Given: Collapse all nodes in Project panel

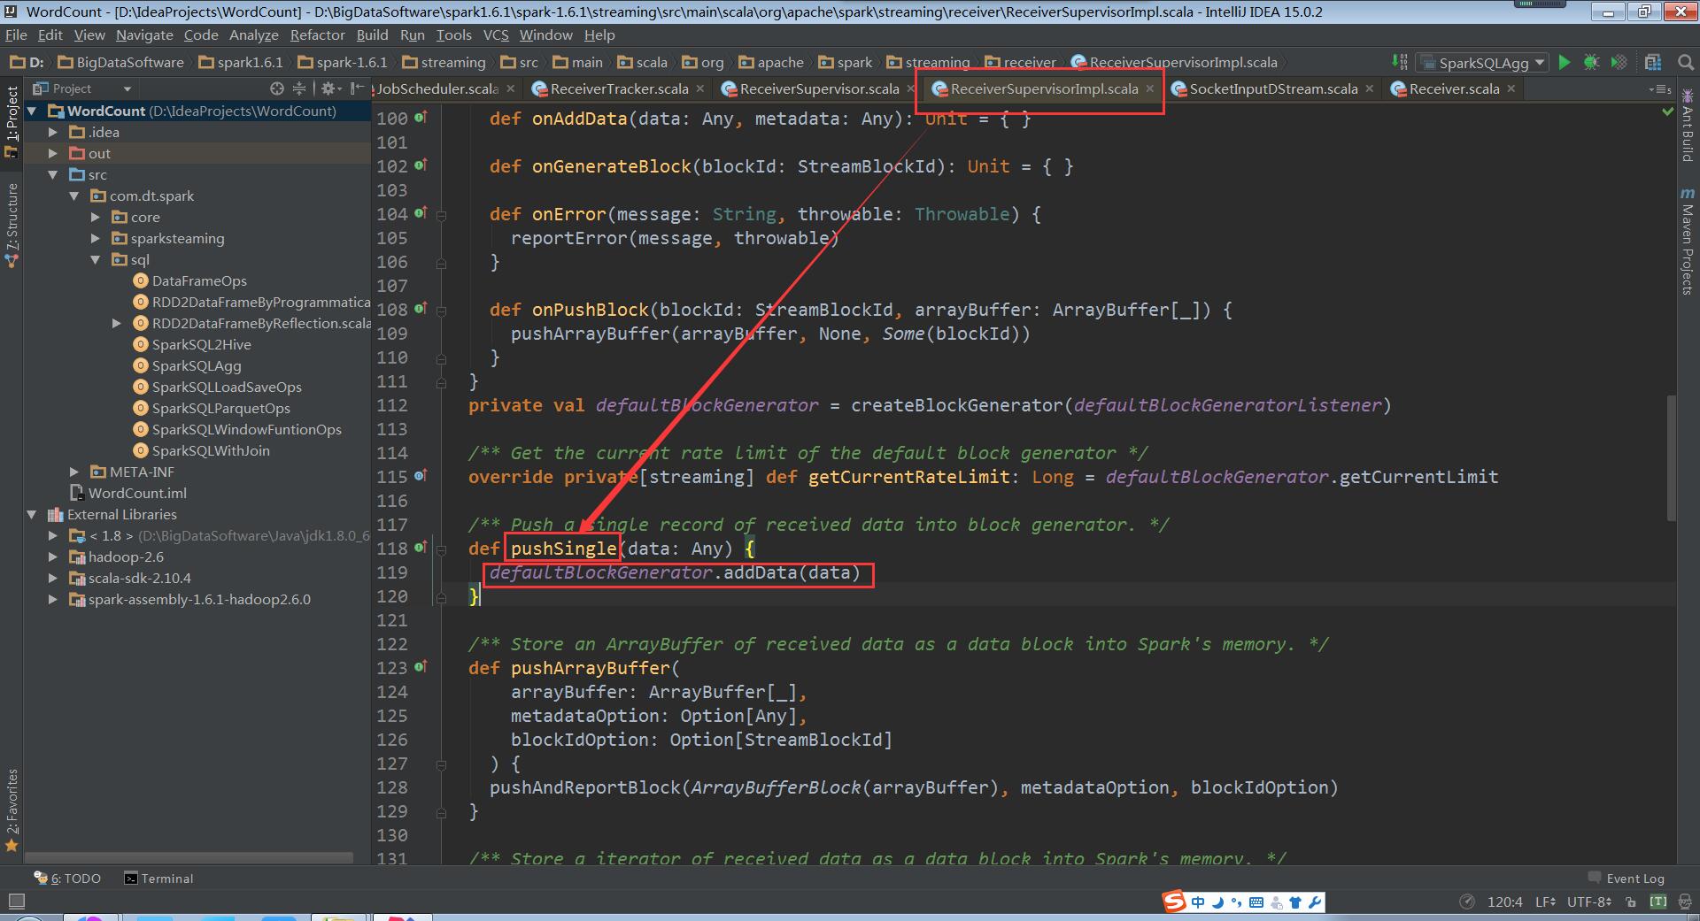Looking at the screenshot, I should tap(299, 88).
